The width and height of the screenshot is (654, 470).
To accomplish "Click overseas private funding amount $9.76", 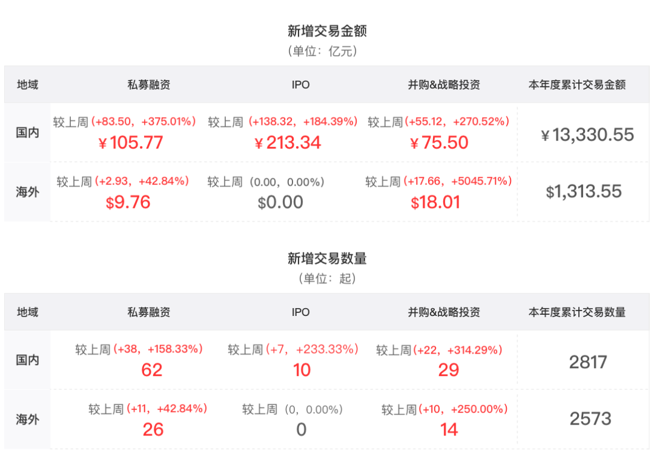I will point(128,203).
